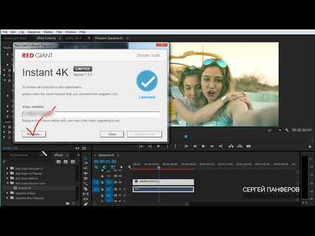This screenshot has height=236, width=315.
Task: Step forward one frame in Program monitor
Action: 212,146
